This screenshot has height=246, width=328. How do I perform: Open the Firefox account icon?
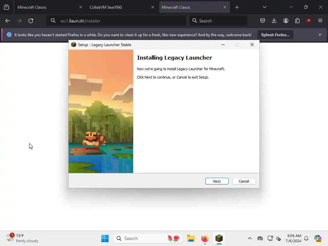click(286, 20)
